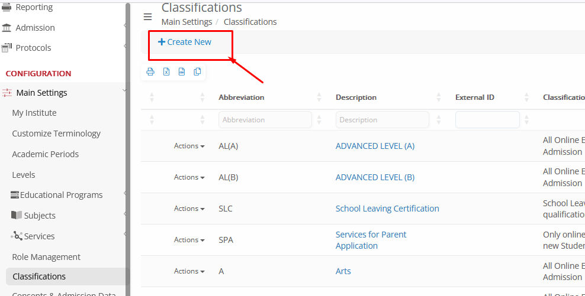Open Role Management settings page
Image resolution: width=585 pixels, height=296 pixels.
(46, 257)
